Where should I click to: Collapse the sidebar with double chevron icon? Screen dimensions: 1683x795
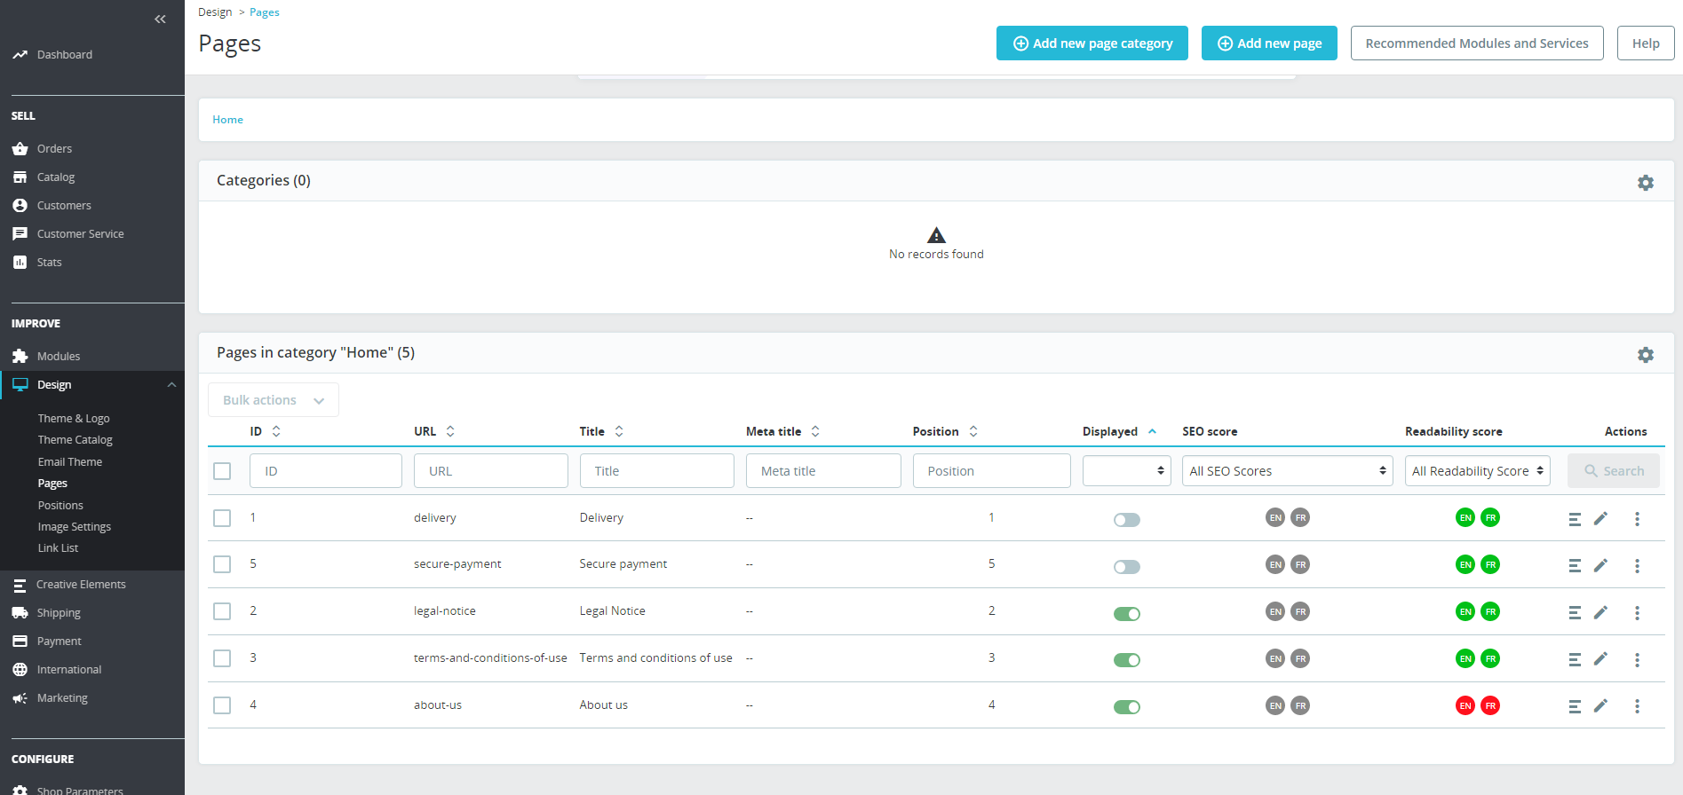pyautogui.click(x=160, y=19)
